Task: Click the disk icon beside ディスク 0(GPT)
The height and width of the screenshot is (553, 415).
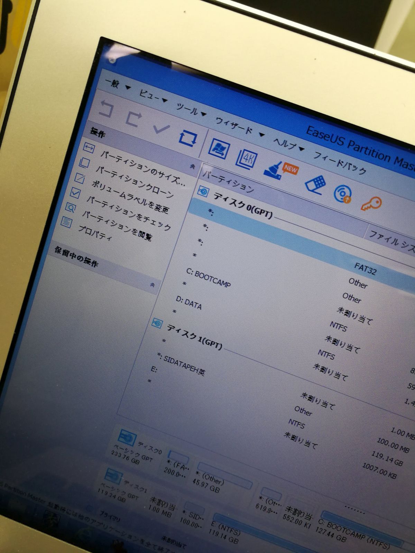Action: pyautogui.click(x=203, y=191)
